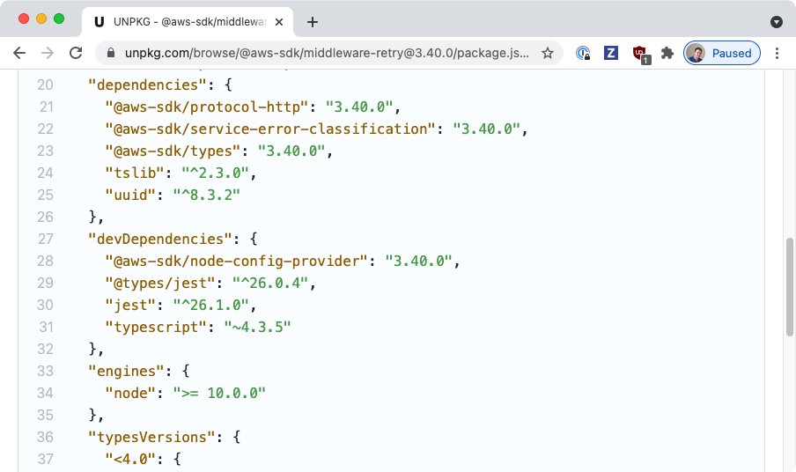
Task: Click line number 24
Action: coord(45,173)
